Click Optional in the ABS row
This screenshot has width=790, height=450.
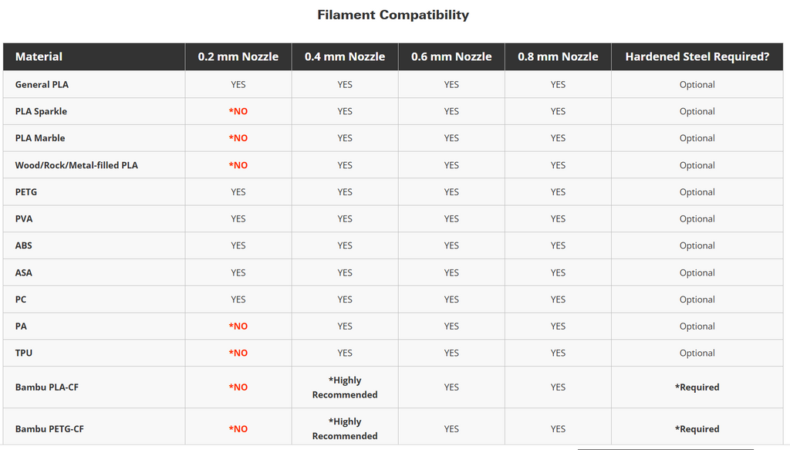(697, 245)
